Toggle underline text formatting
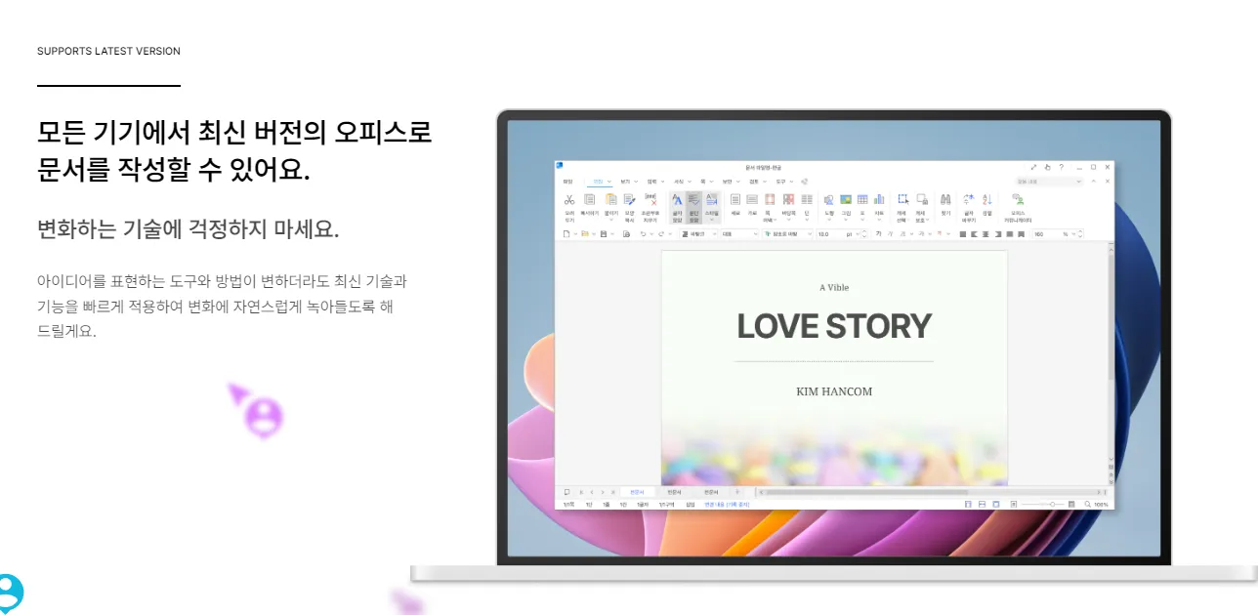This screenshot has width=1258, height=615. (x=901, y=232)
